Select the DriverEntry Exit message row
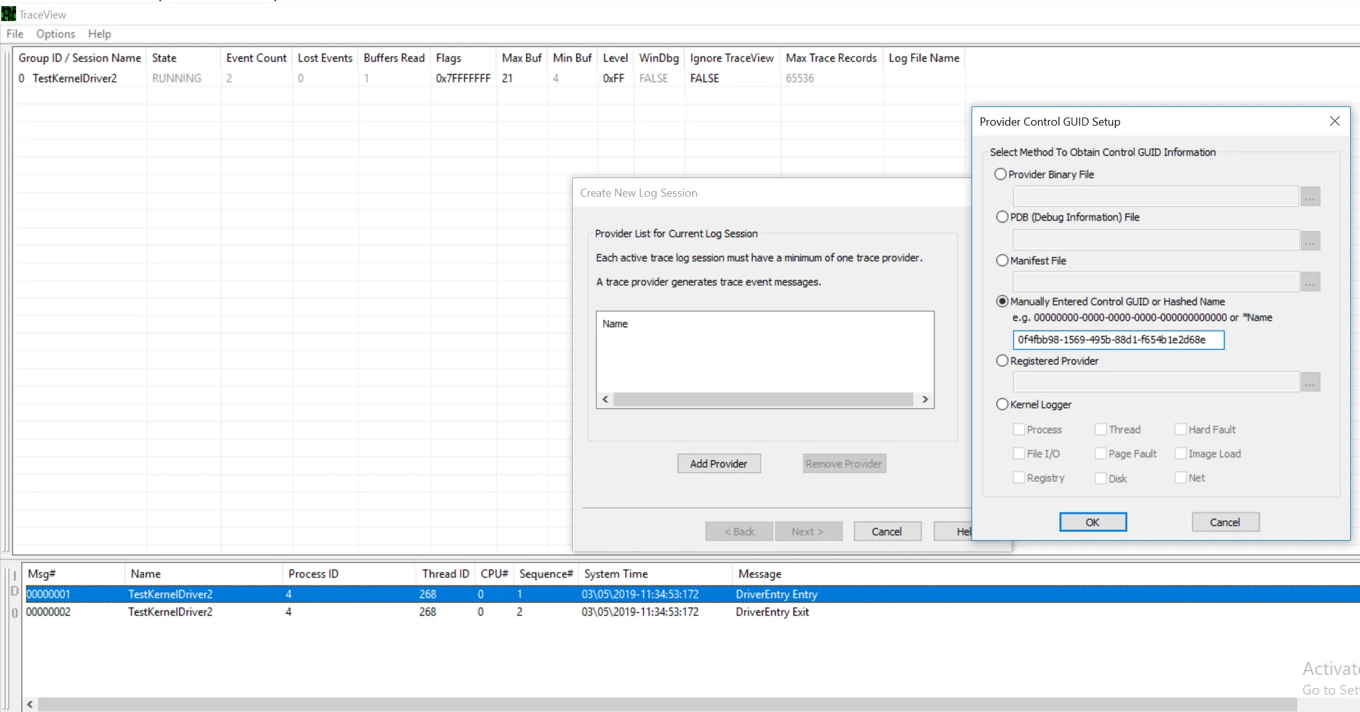 (772, 612)
